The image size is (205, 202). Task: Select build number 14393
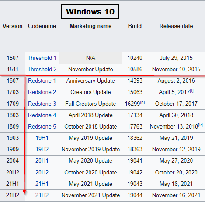pos(135,80)
